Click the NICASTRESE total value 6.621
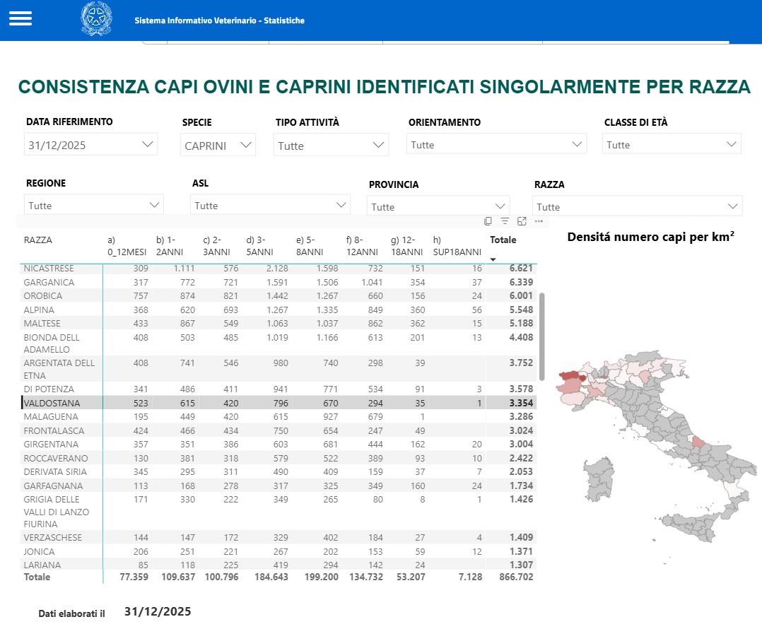Screen dimensions: 762x629 (x=521, y=268)
